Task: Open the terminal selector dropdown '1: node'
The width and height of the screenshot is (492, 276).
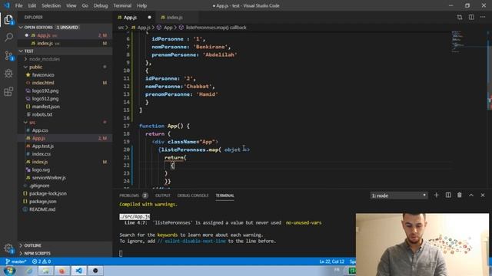Action: [398, 195]
